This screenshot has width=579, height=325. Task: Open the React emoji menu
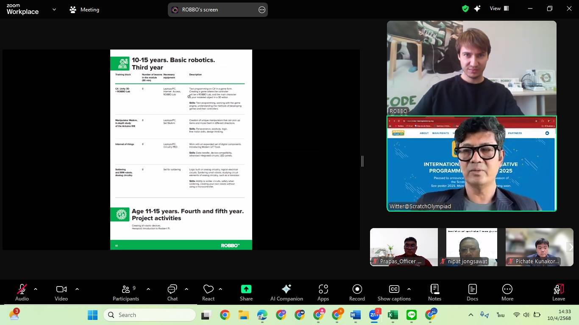point(208,292)
